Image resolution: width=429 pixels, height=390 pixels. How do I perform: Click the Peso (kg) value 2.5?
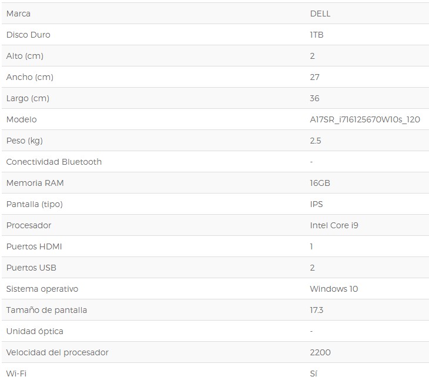tap(316, 141)
